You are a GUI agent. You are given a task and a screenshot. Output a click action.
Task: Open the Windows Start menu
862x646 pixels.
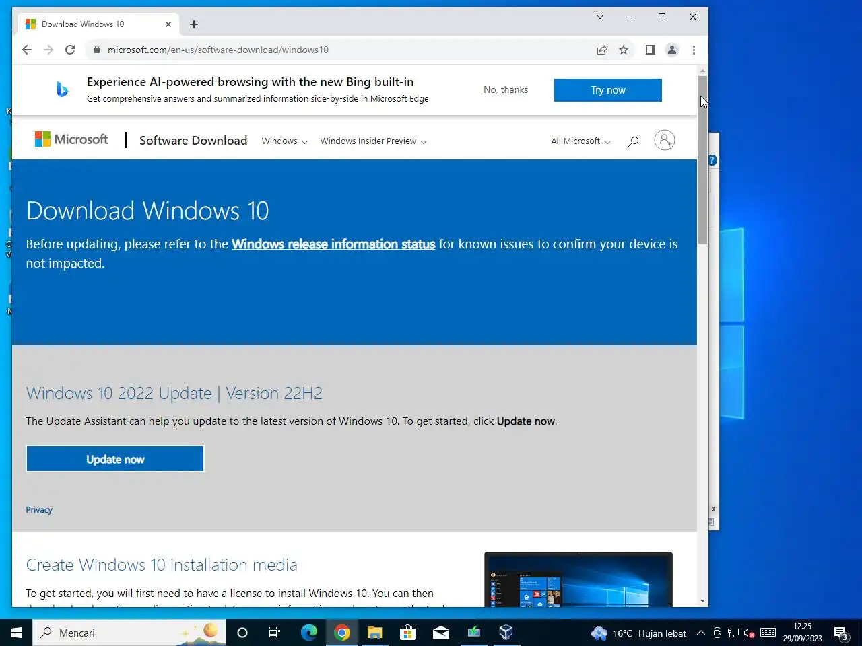16,633
